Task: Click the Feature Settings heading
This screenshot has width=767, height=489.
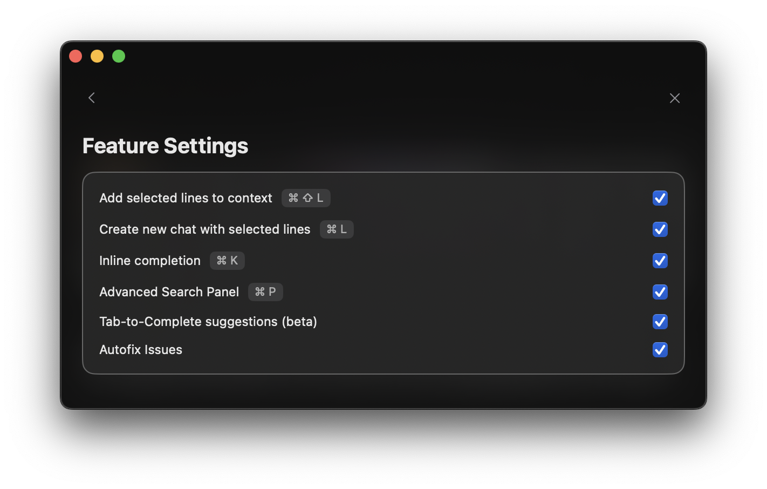Action: [x=165, y=145]
